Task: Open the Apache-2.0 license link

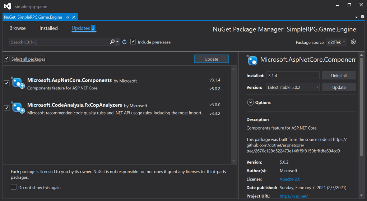Action: [290, 179]
